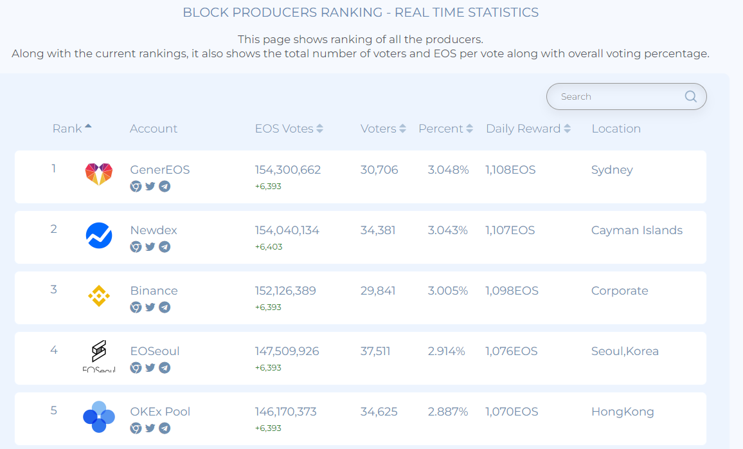Click OKEx Pool percent 2.887%
The image size is (743, 449).
448,412
